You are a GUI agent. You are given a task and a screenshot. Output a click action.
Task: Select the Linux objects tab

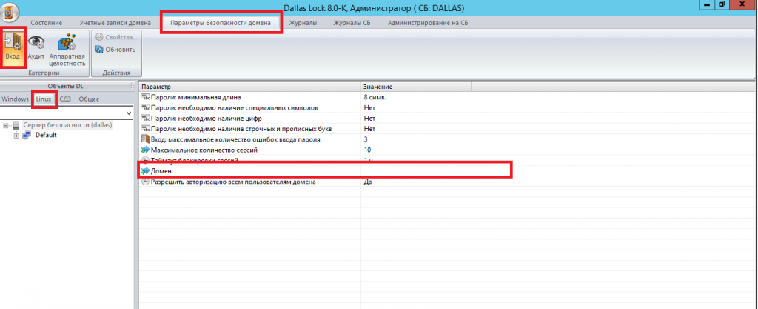[x=44, y=99]
